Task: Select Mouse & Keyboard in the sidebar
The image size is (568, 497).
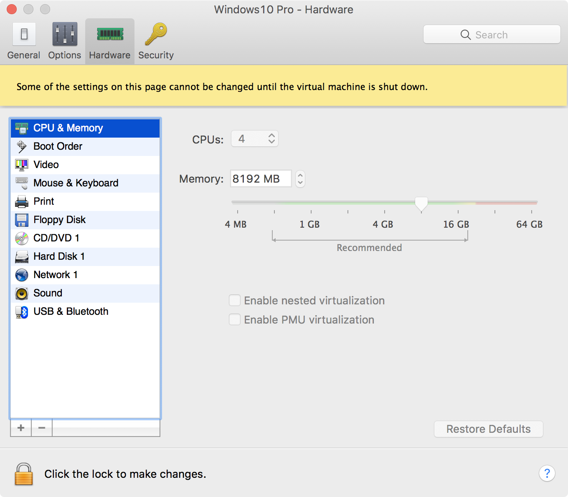Action: (x=85, y=183)
